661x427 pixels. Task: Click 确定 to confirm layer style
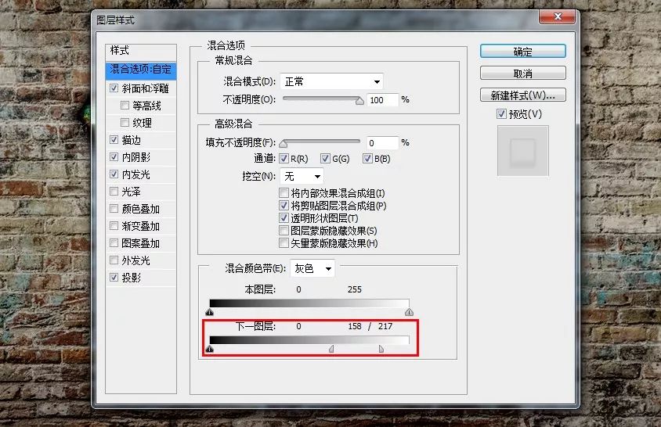522,52
